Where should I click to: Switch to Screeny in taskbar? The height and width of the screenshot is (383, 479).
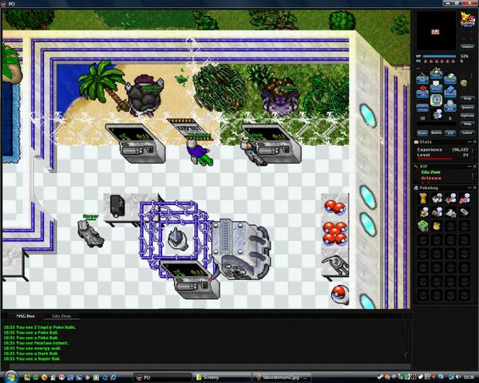tap(222, 377)
